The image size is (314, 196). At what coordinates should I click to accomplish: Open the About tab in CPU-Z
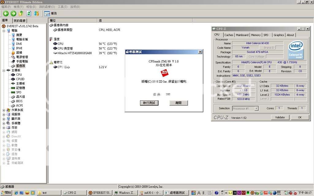290,35
